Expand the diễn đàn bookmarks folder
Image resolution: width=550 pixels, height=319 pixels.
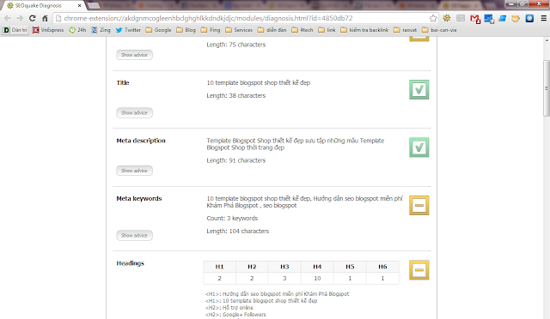click(x=272, y=30)
